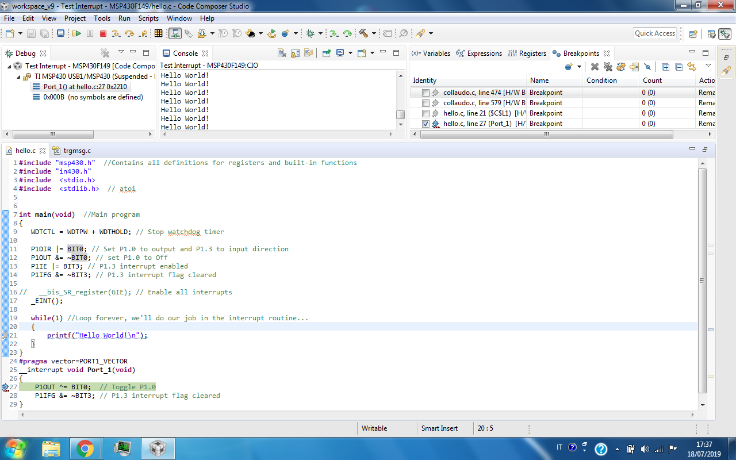Toggle the highlighted real-time mode toolbar button

[x=175, y=34]
